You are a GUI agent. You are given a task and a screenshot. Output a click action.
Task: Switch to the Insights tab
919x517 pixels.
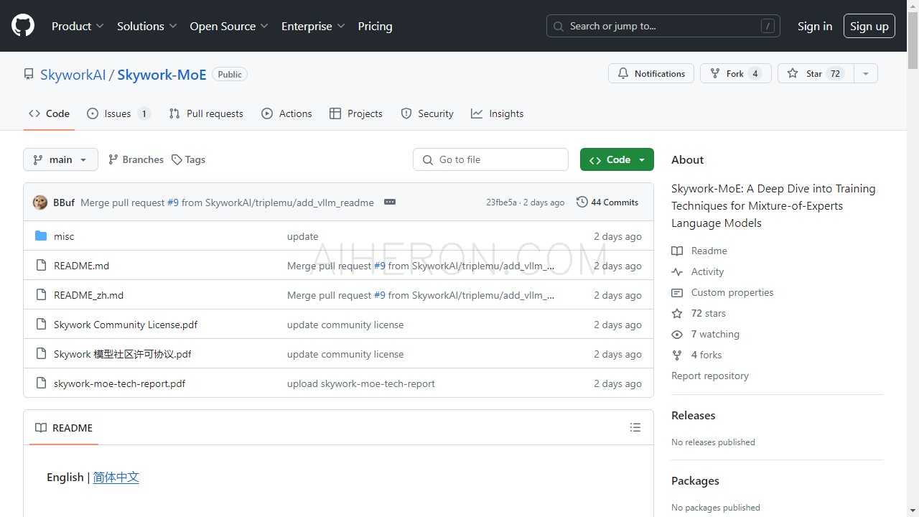497,113
